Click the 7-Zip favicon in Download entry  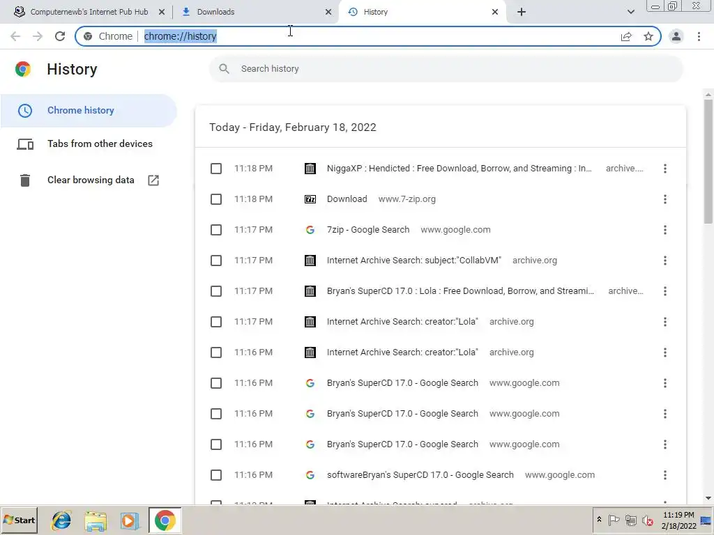tap(310, 199)
